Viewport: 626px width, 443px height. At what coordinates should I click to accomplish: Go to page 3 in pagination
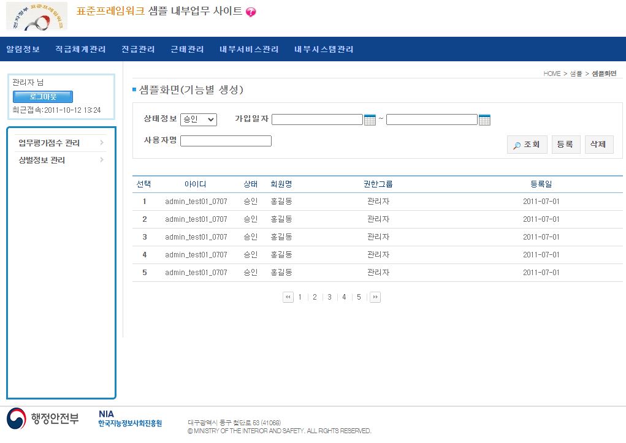pos(329,297)
